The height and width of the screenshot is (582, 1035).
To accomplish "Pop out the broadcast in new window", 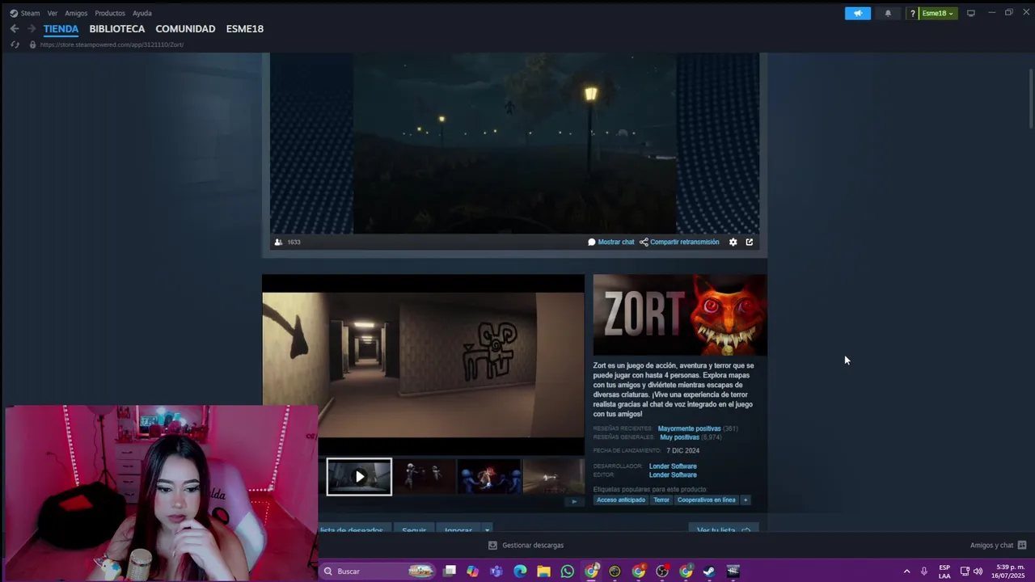I will point(750,242).
